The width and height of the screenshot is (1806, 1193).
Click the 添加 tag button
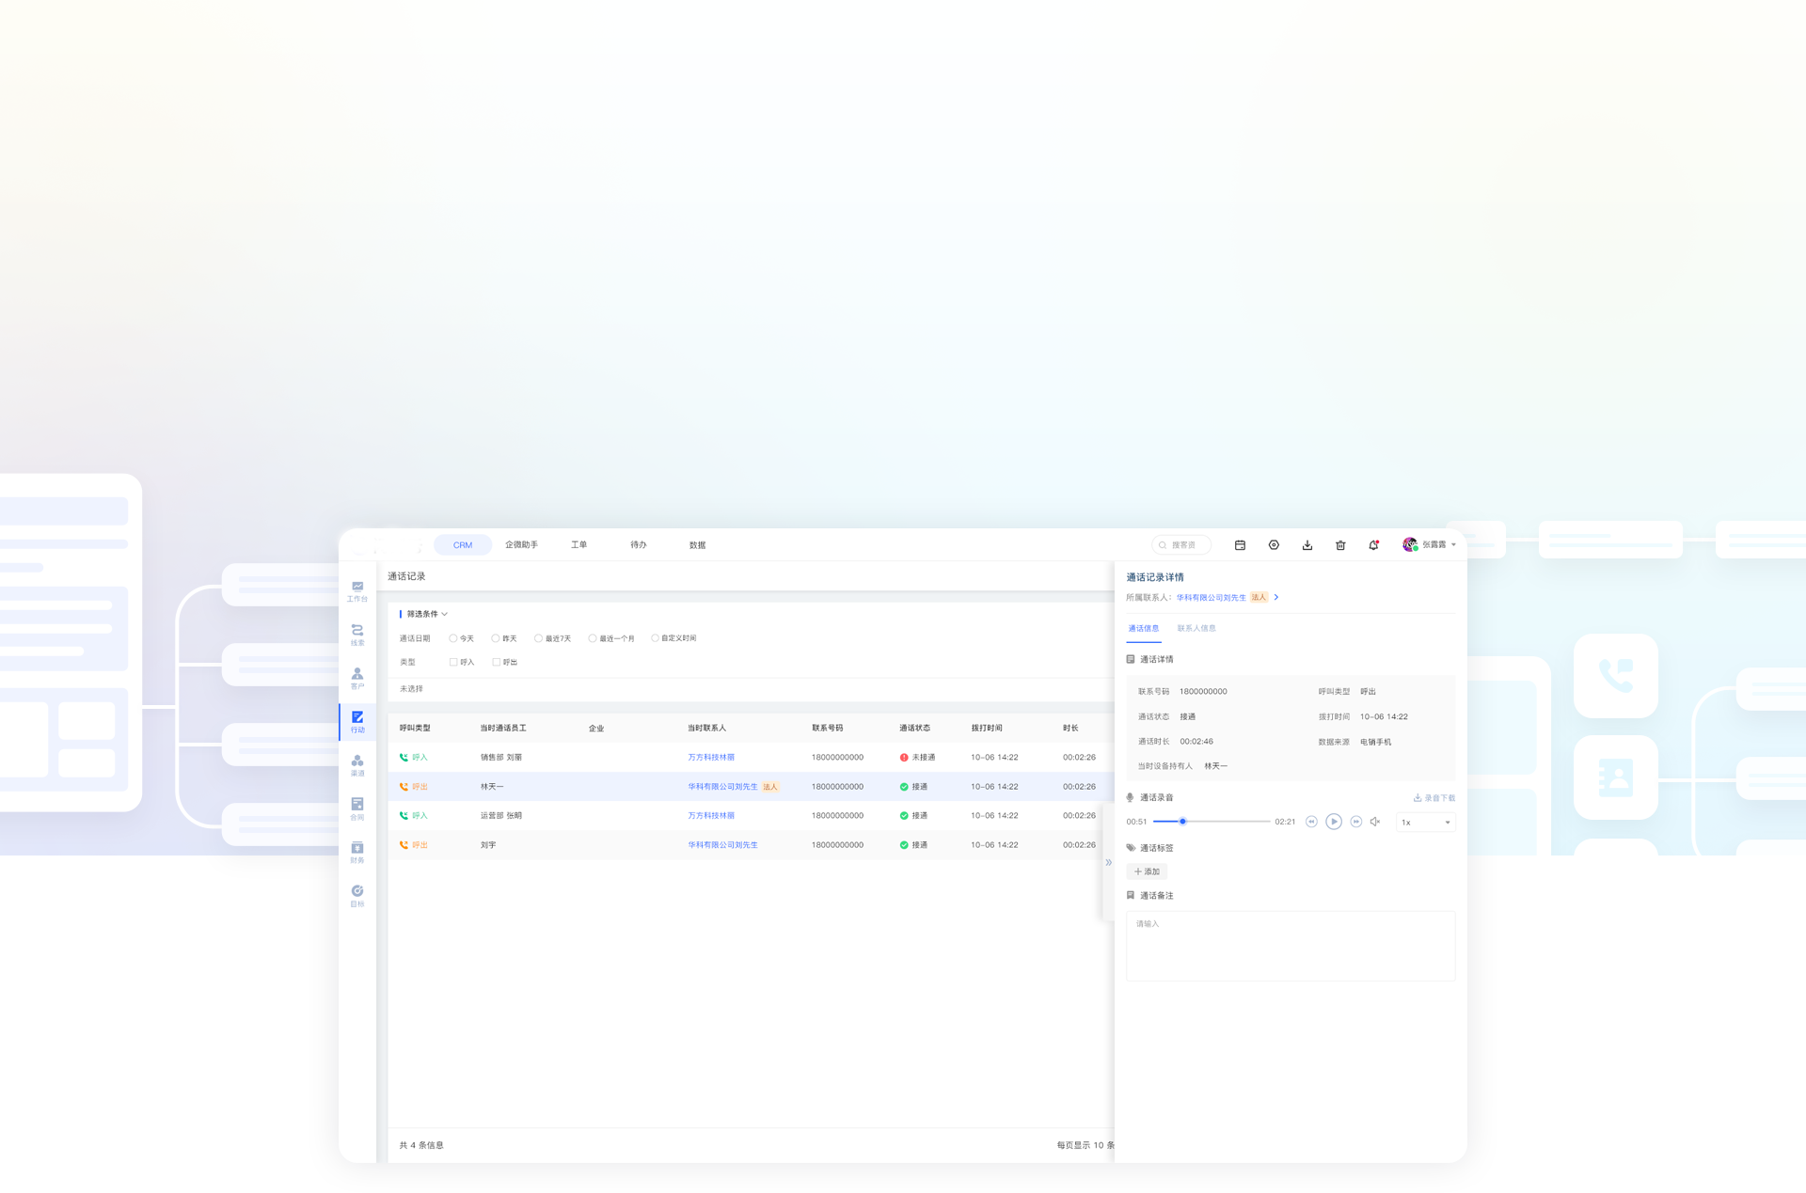(1147, 871)
